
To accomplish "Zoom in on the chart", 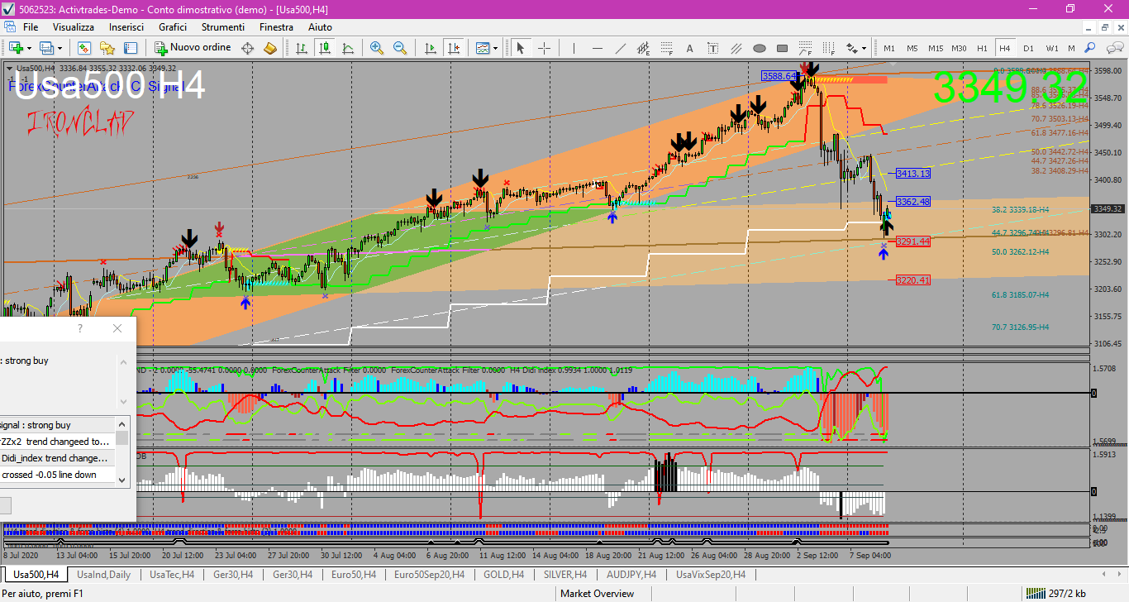I will click(377, 48).
